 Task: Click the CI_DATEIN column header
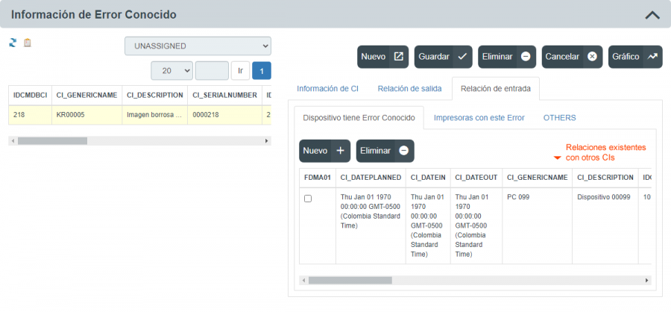(429, 178)
